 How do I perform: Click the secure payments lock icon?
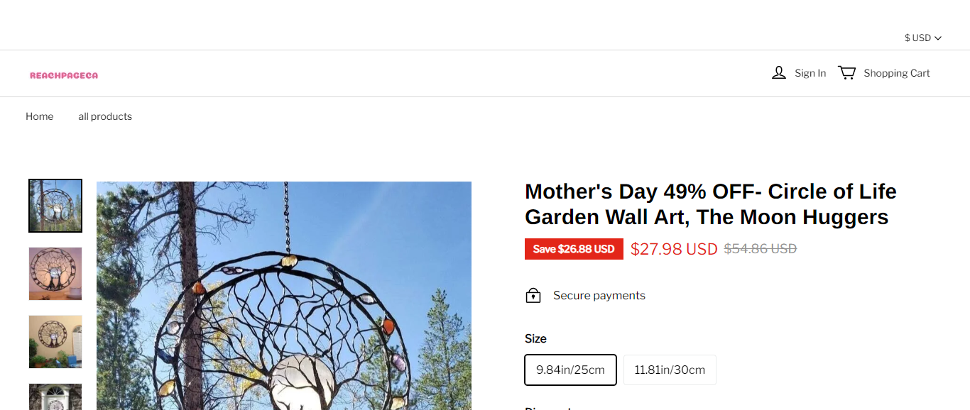pos(533,296)
